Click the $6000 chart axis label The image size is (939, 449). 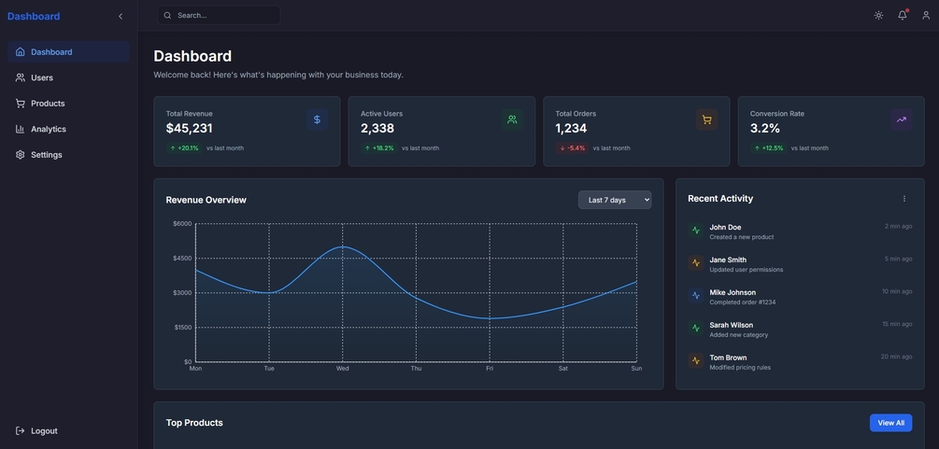(182, 224)
